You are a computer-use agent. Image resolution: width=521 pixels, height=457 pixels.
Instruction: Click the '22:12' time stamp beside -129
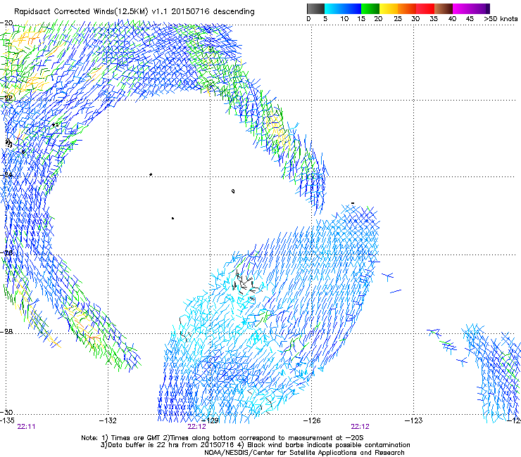coord(196,427)
